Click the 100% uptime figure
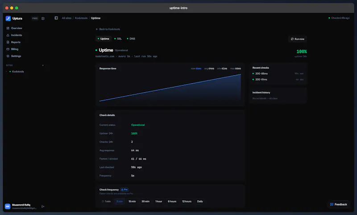This screenshot has width=357, height=215. [x=302, y=51]
